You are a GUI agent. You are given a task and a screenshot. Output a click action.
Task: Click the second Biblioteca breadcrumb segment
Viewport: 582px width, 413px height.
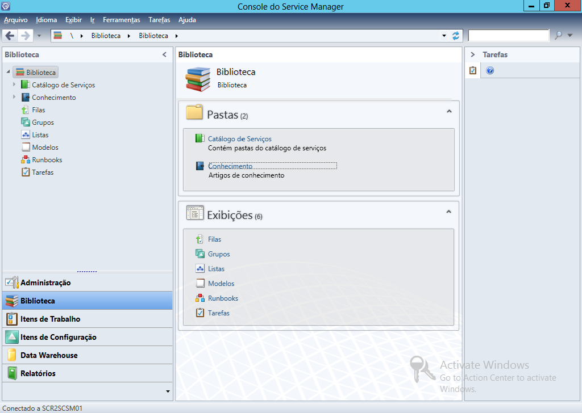point(153,36)
